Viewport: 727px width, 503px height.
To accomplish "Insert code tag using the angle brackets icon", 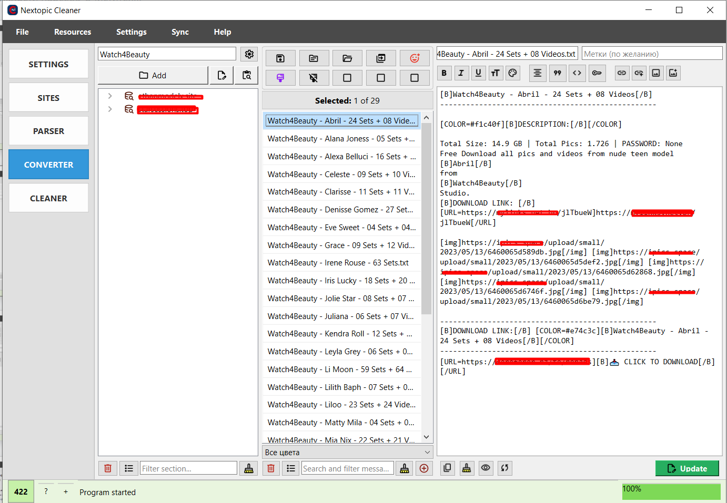I will click(577, 73).
